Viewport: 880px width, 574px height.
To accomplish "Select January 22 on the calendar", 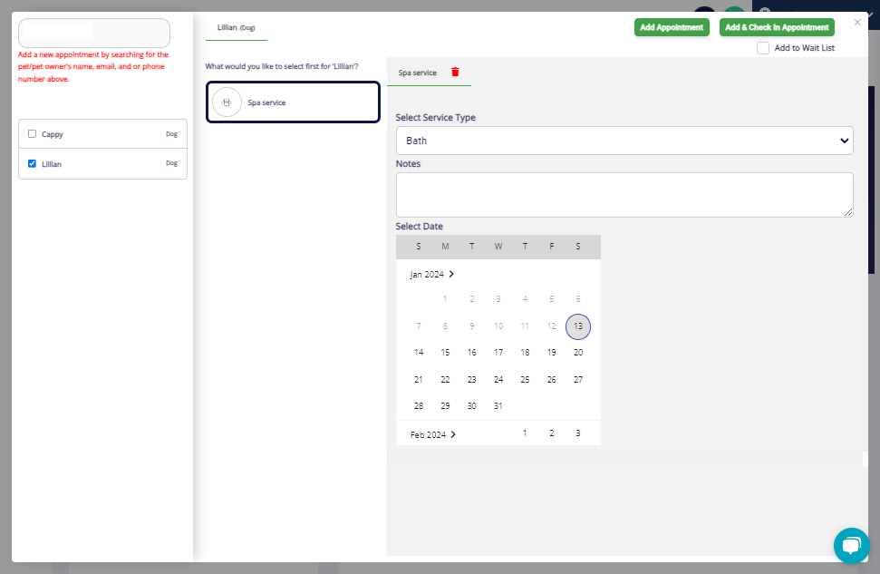I will pos(445,380).
